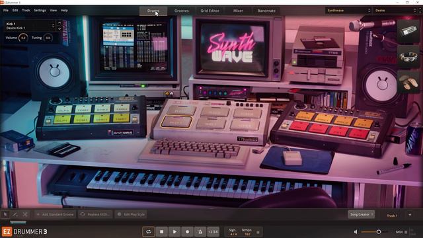
Task: Open the Track menu
Action: tap(26, 11)
